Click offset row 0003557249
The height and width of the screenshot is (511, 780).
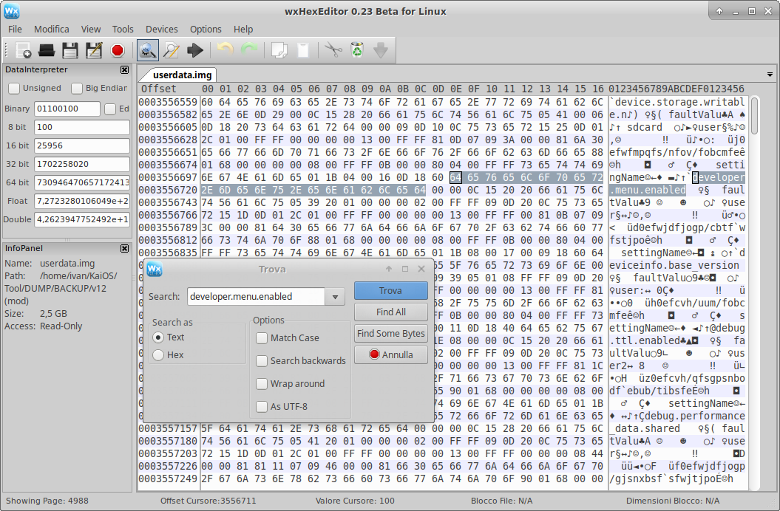coord(168,479)
